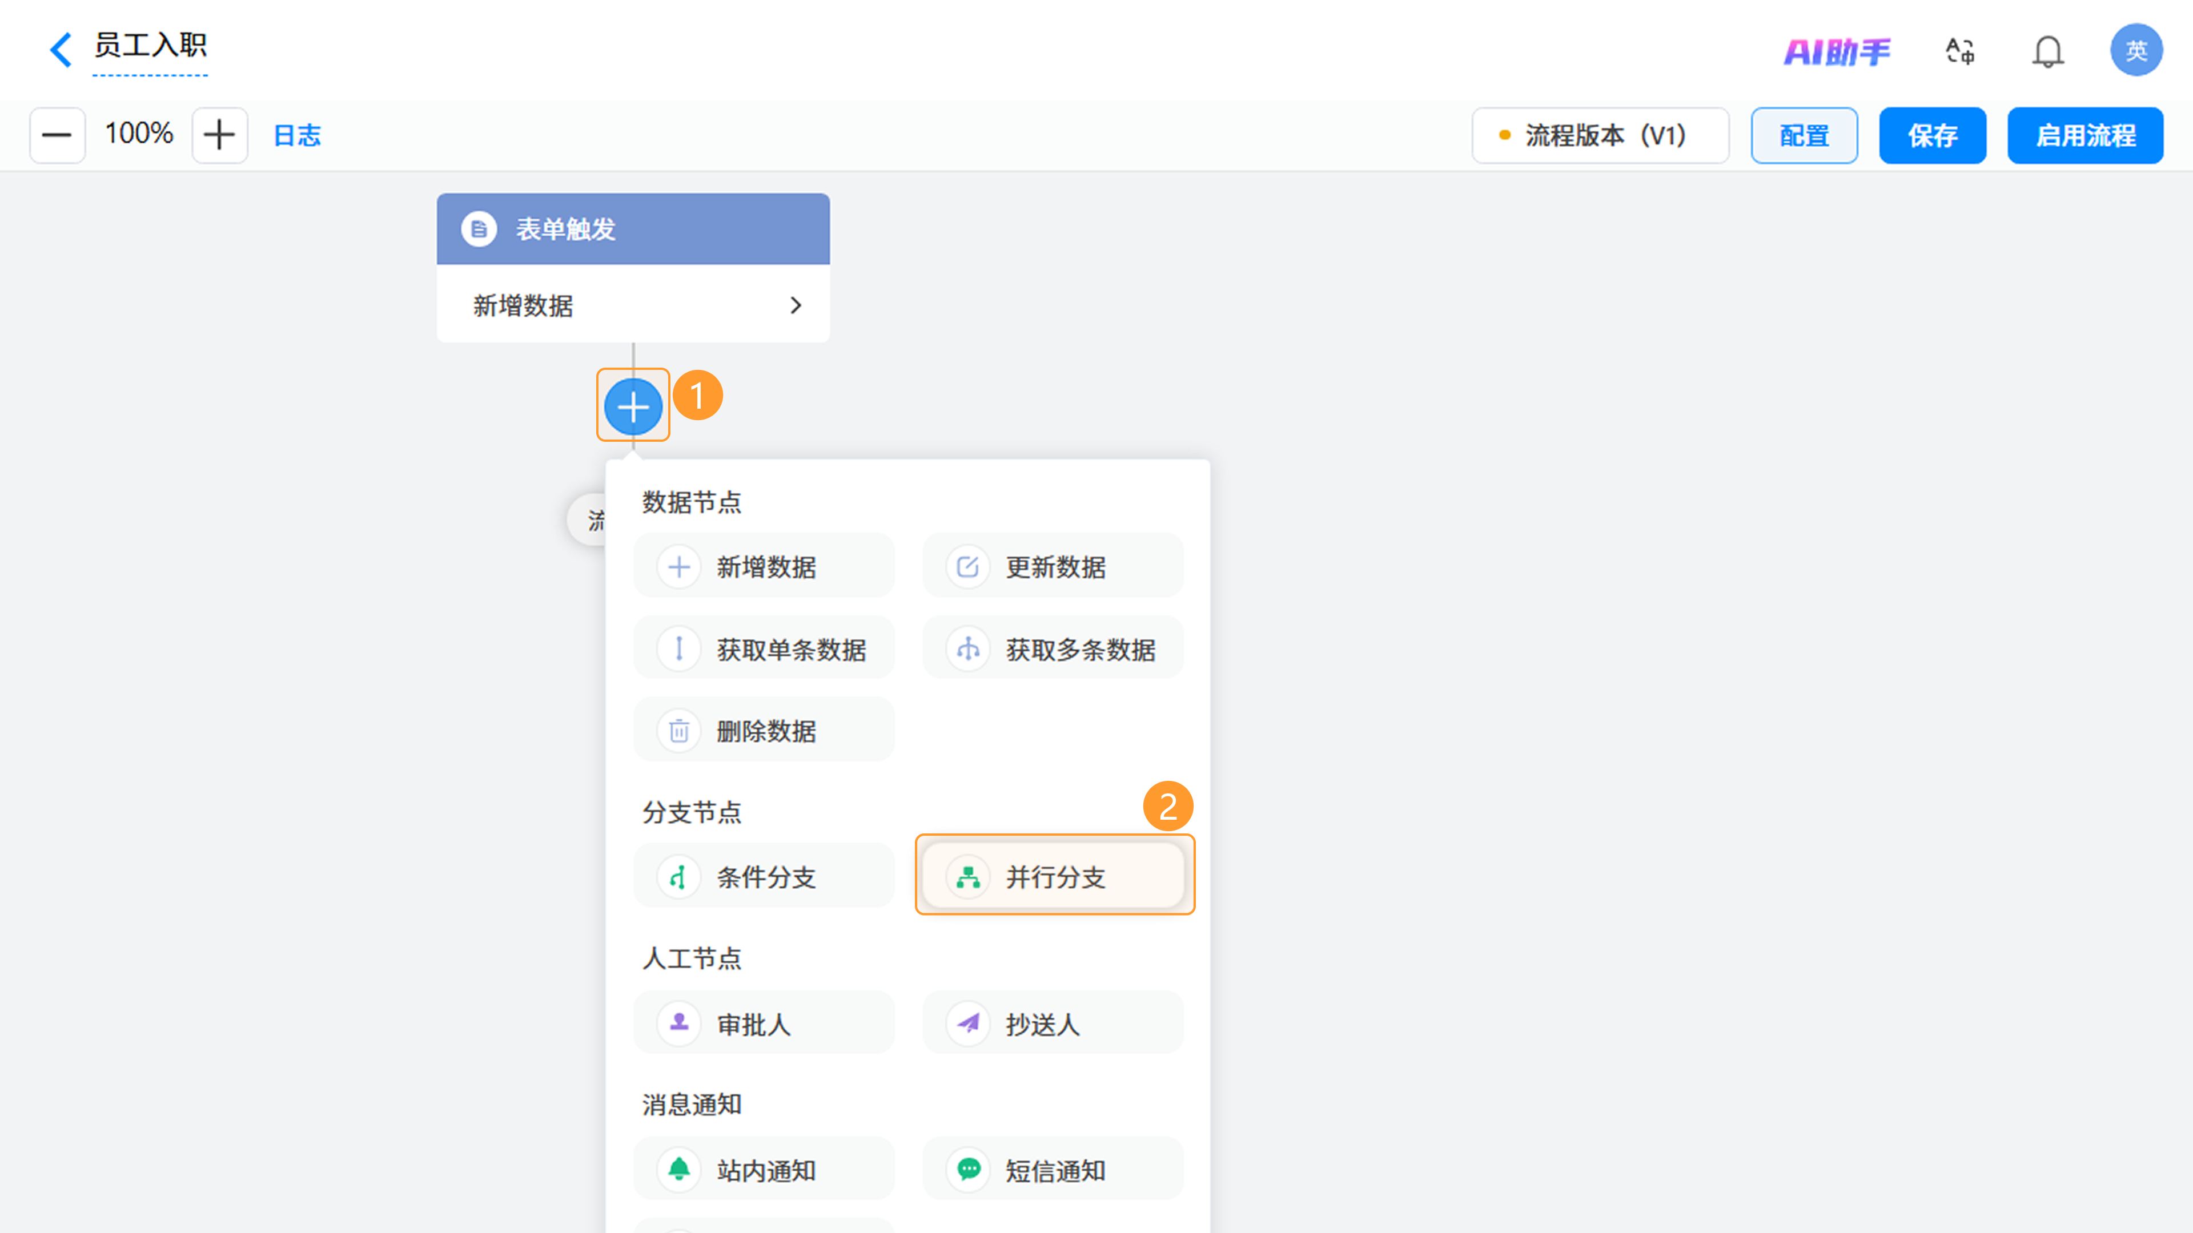Click the 分支节点 section heading
This screenshot has width=2193, height=1233.
click(691, 813)
